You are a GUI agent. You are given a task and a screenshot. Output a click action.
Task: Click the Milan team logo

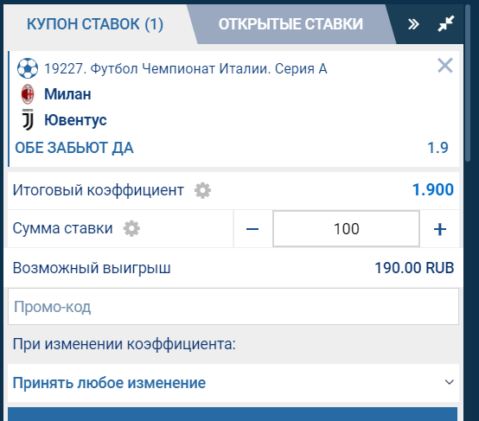pyautogui.click(x=28, y=94)
